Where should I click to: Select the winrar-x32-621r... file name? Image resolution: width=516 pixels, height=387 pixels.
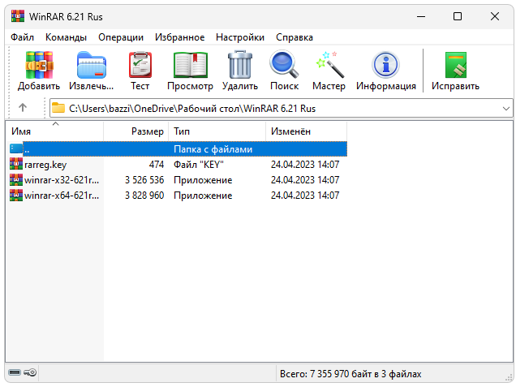pyautogui.click(x=62, y=179)
